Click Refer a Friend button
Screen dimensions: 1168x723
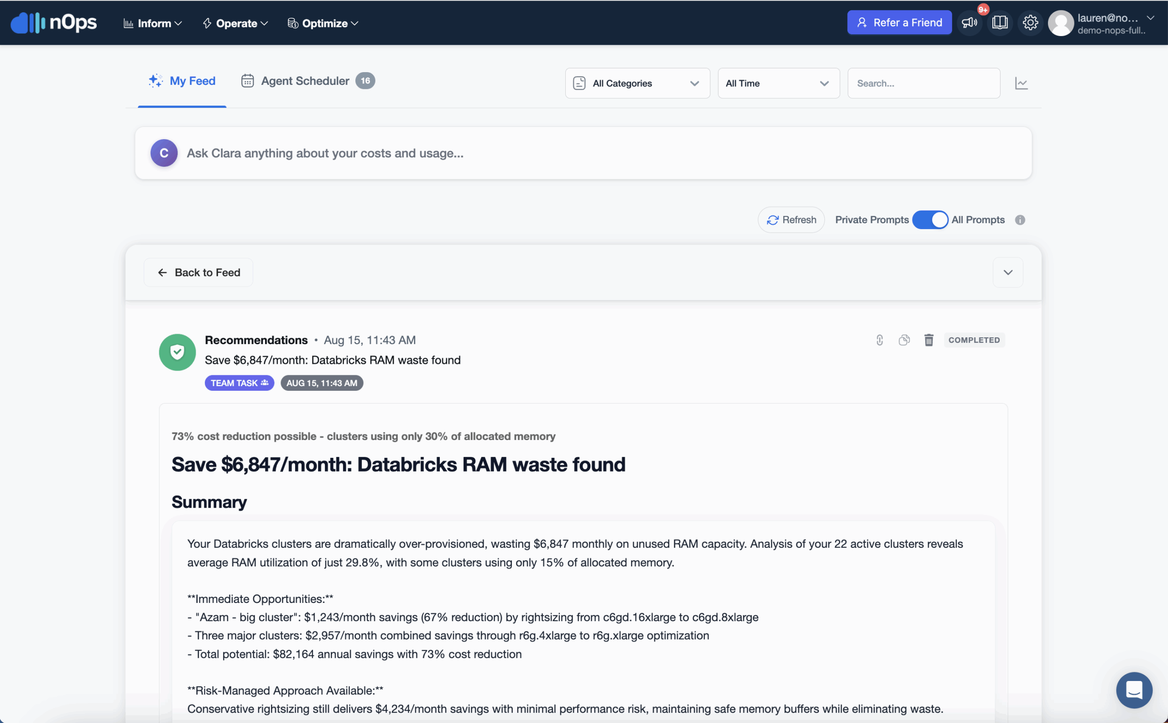pyautogui.click(x=899, y=22)
